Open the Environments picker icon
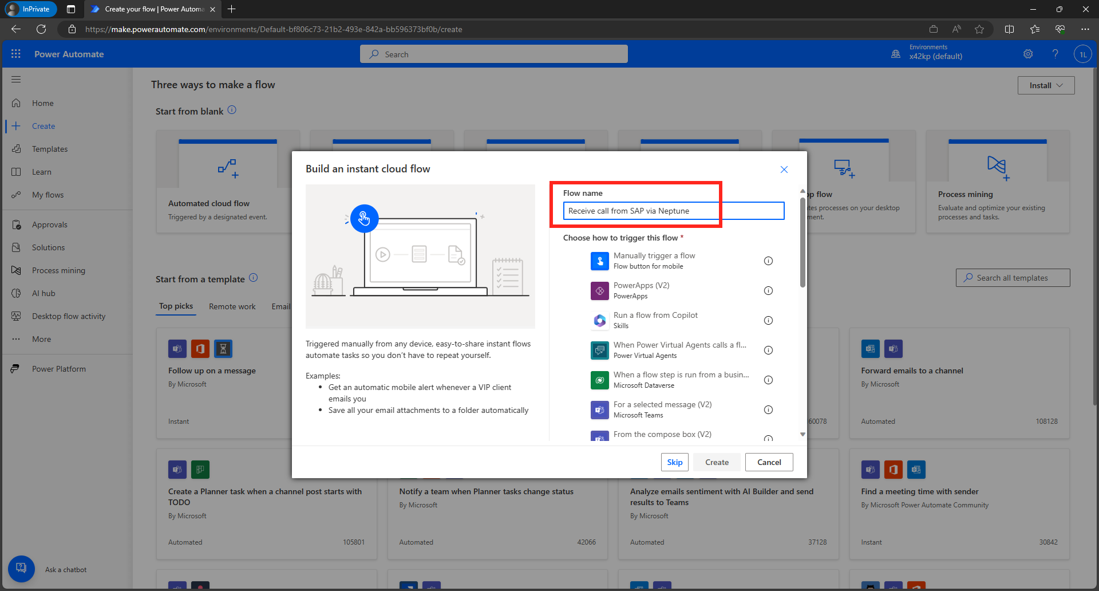 pos(896,54)
